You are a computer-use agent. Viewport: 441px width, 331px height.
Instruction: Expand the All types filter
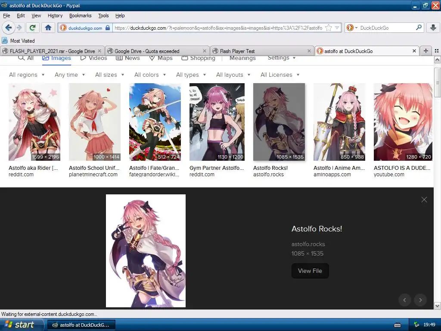click(191, 75)
